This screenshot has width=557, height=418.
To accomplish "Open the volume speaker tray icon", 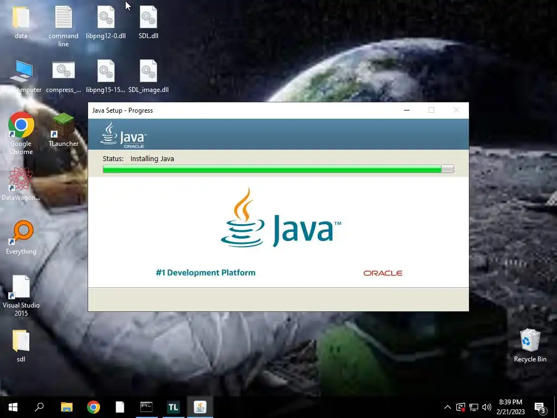I will tap(487, 407).
